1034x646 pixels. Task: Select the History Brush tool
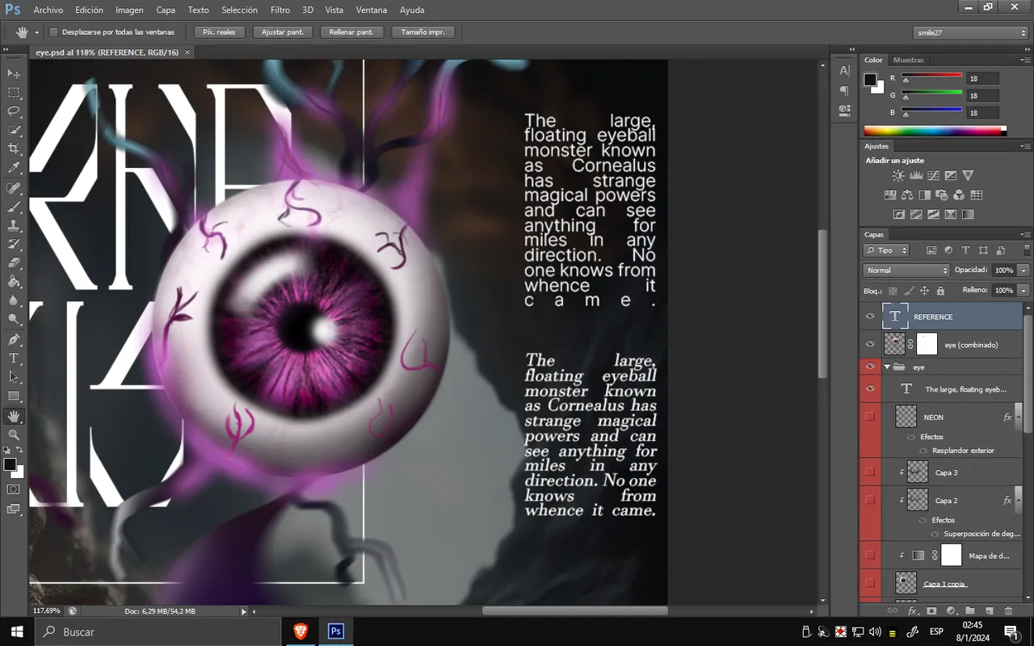coord(14,245)
